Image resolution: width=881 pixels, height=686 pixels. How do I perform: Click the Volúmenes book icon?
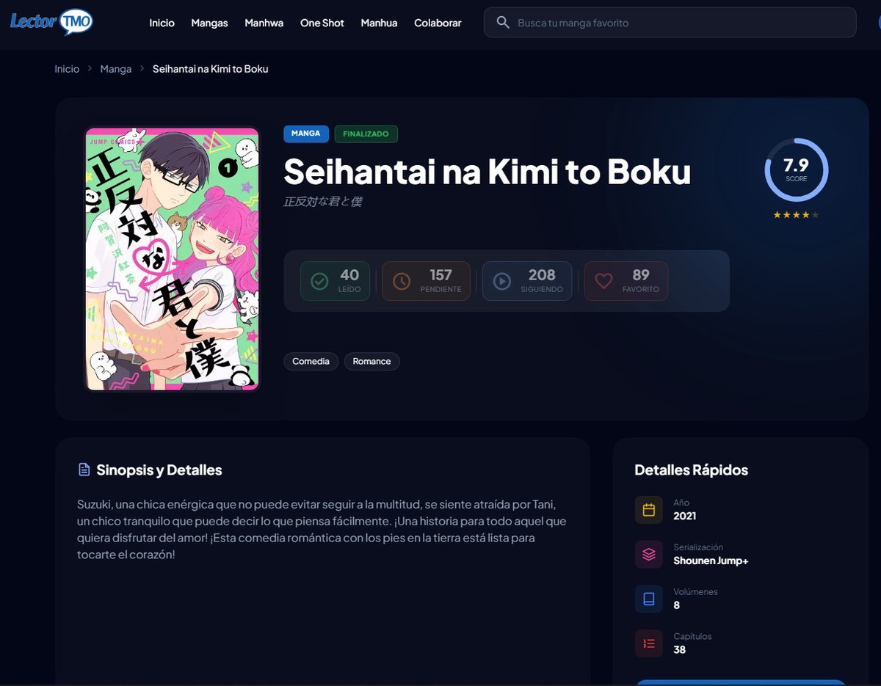(x=648, y=599)
